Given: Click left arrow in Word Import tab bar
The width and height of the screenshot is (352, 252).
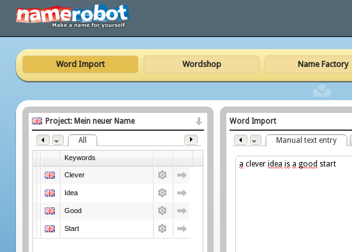Looking at the screenshot, I should (240, 140).
